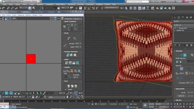Select the Link tool chain icon
The image size is (194, 109).
tap(8, 8)
